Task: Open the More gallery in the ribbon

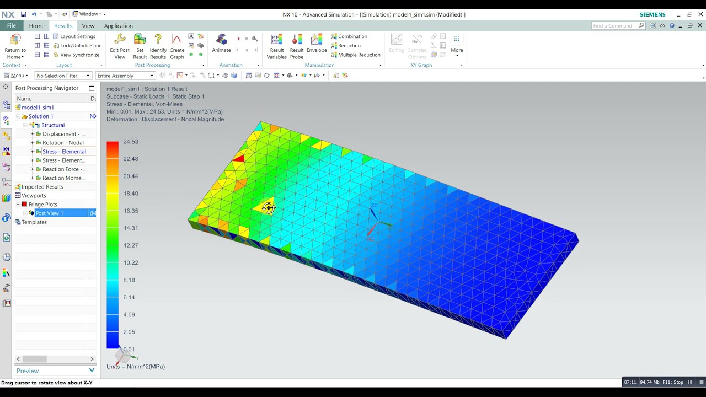Action: click(457, 45)
